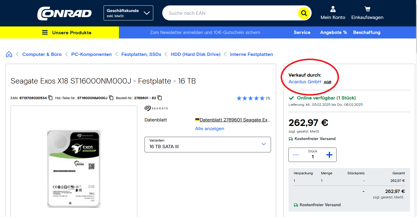Click the Gesamt column header
Viewport: 417px width, 217px height.
click(399, 173)
